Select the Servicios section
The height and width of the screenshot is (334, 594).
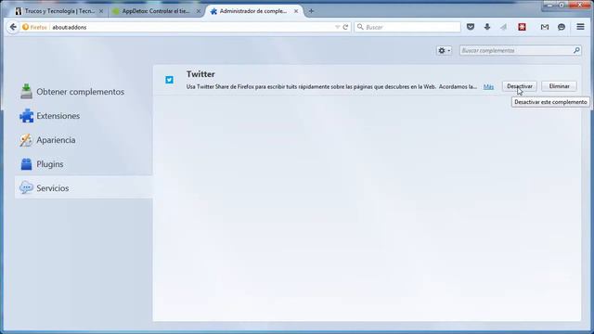[84, 187]
